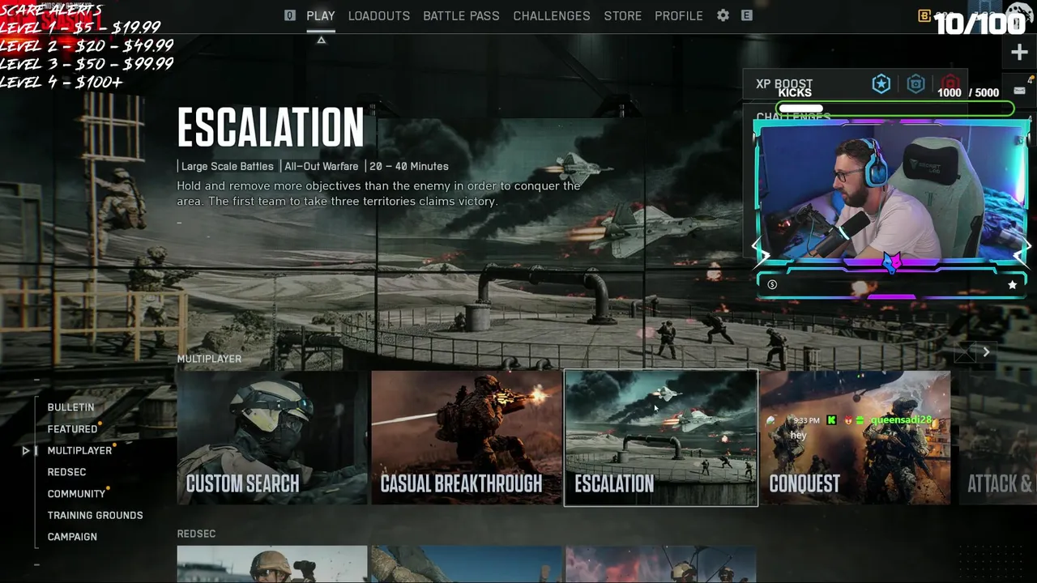
Task: Select MULTIPLAYER in the side menu
Action: [79, 450]
